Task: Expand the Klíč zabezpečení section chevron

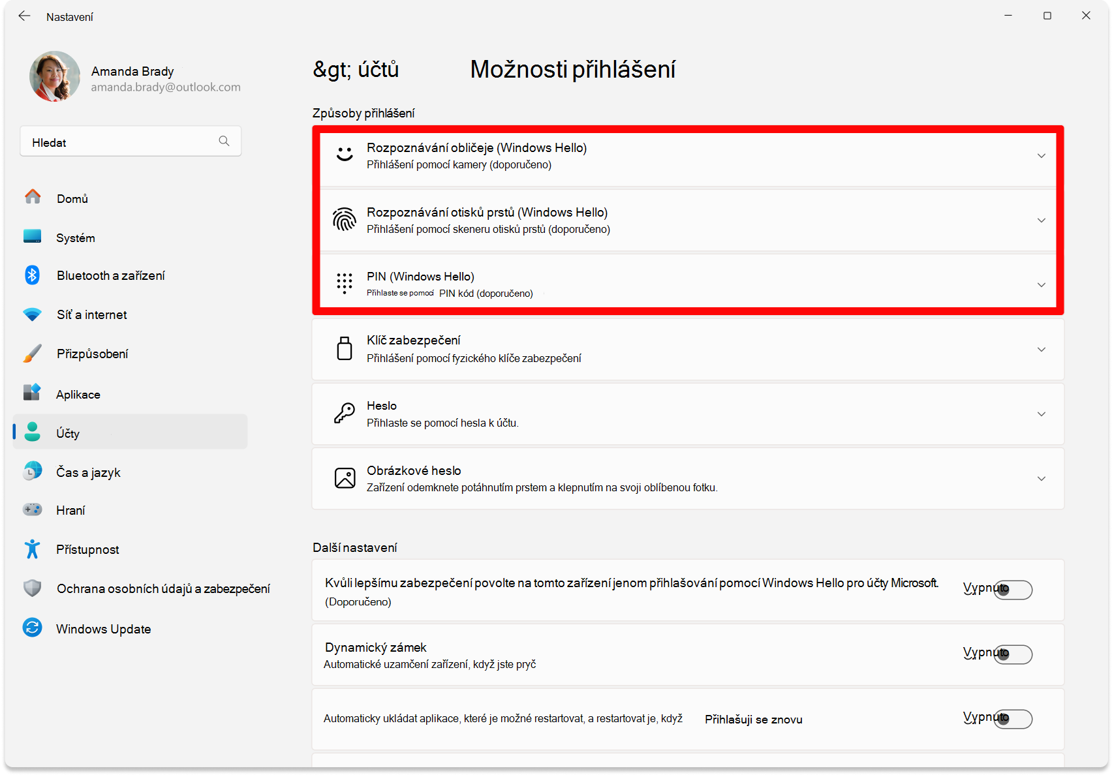Action: tap(1042, 350)
